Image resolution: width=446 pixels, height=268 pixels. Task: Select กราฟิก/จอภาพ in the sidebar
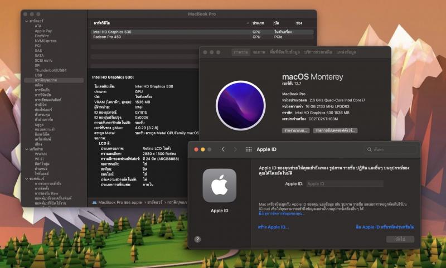54,80
